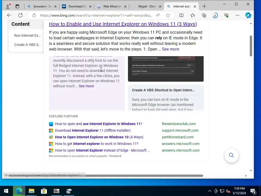Click the address bar URL
The image size is (261, 196).
click(x=96, y=15)
